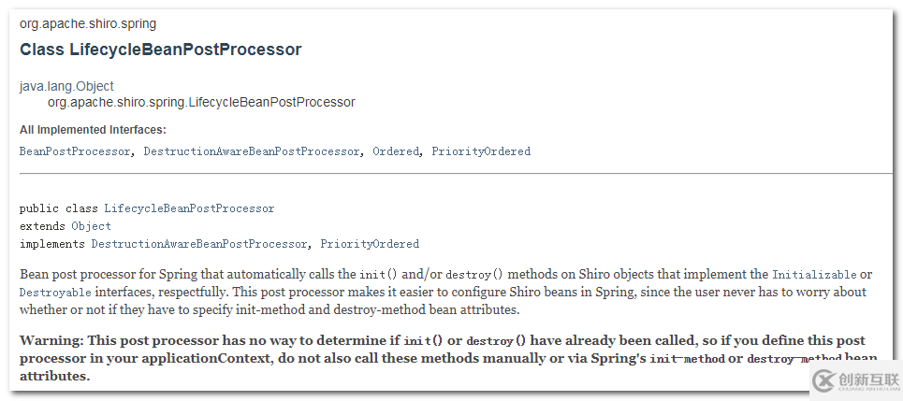Click org.apache.shiro.spring.LifecycleBeanPostProcessor in the inheritance tree

click(201, 102)
